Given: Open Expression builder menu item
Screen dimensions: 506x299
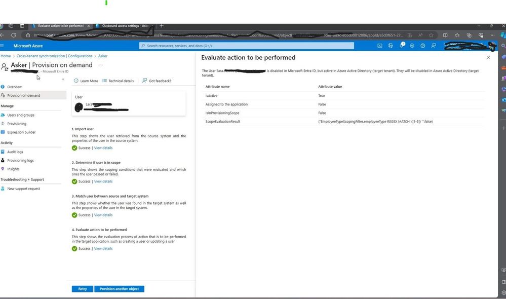Looking at the screenshot, I should pyautogui.click(x=21, y=132).
